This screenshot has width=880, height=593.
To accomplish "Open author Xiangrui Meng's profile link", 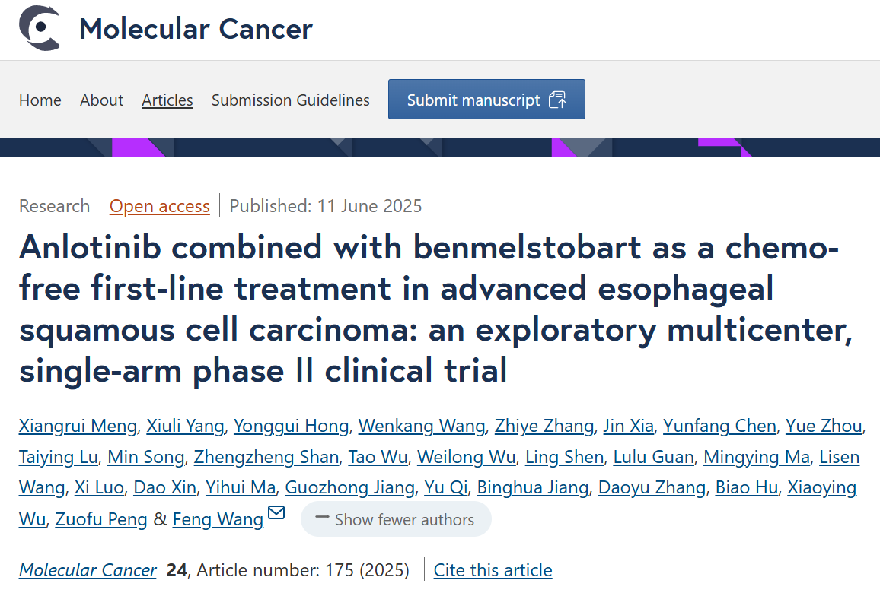I will (x=78, y=426).
